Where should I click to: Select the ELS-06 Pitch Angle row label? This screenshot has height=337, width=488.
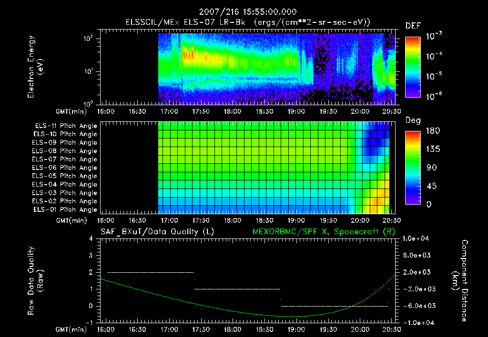pos(64,168)
